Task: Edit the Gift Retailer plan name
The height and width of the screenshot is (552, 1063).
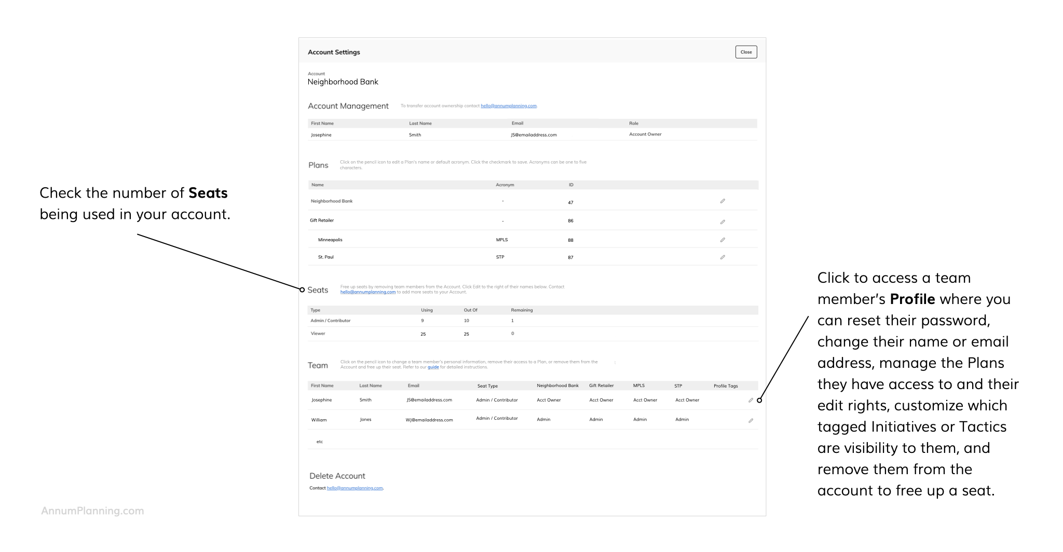Action: (723, 222)
